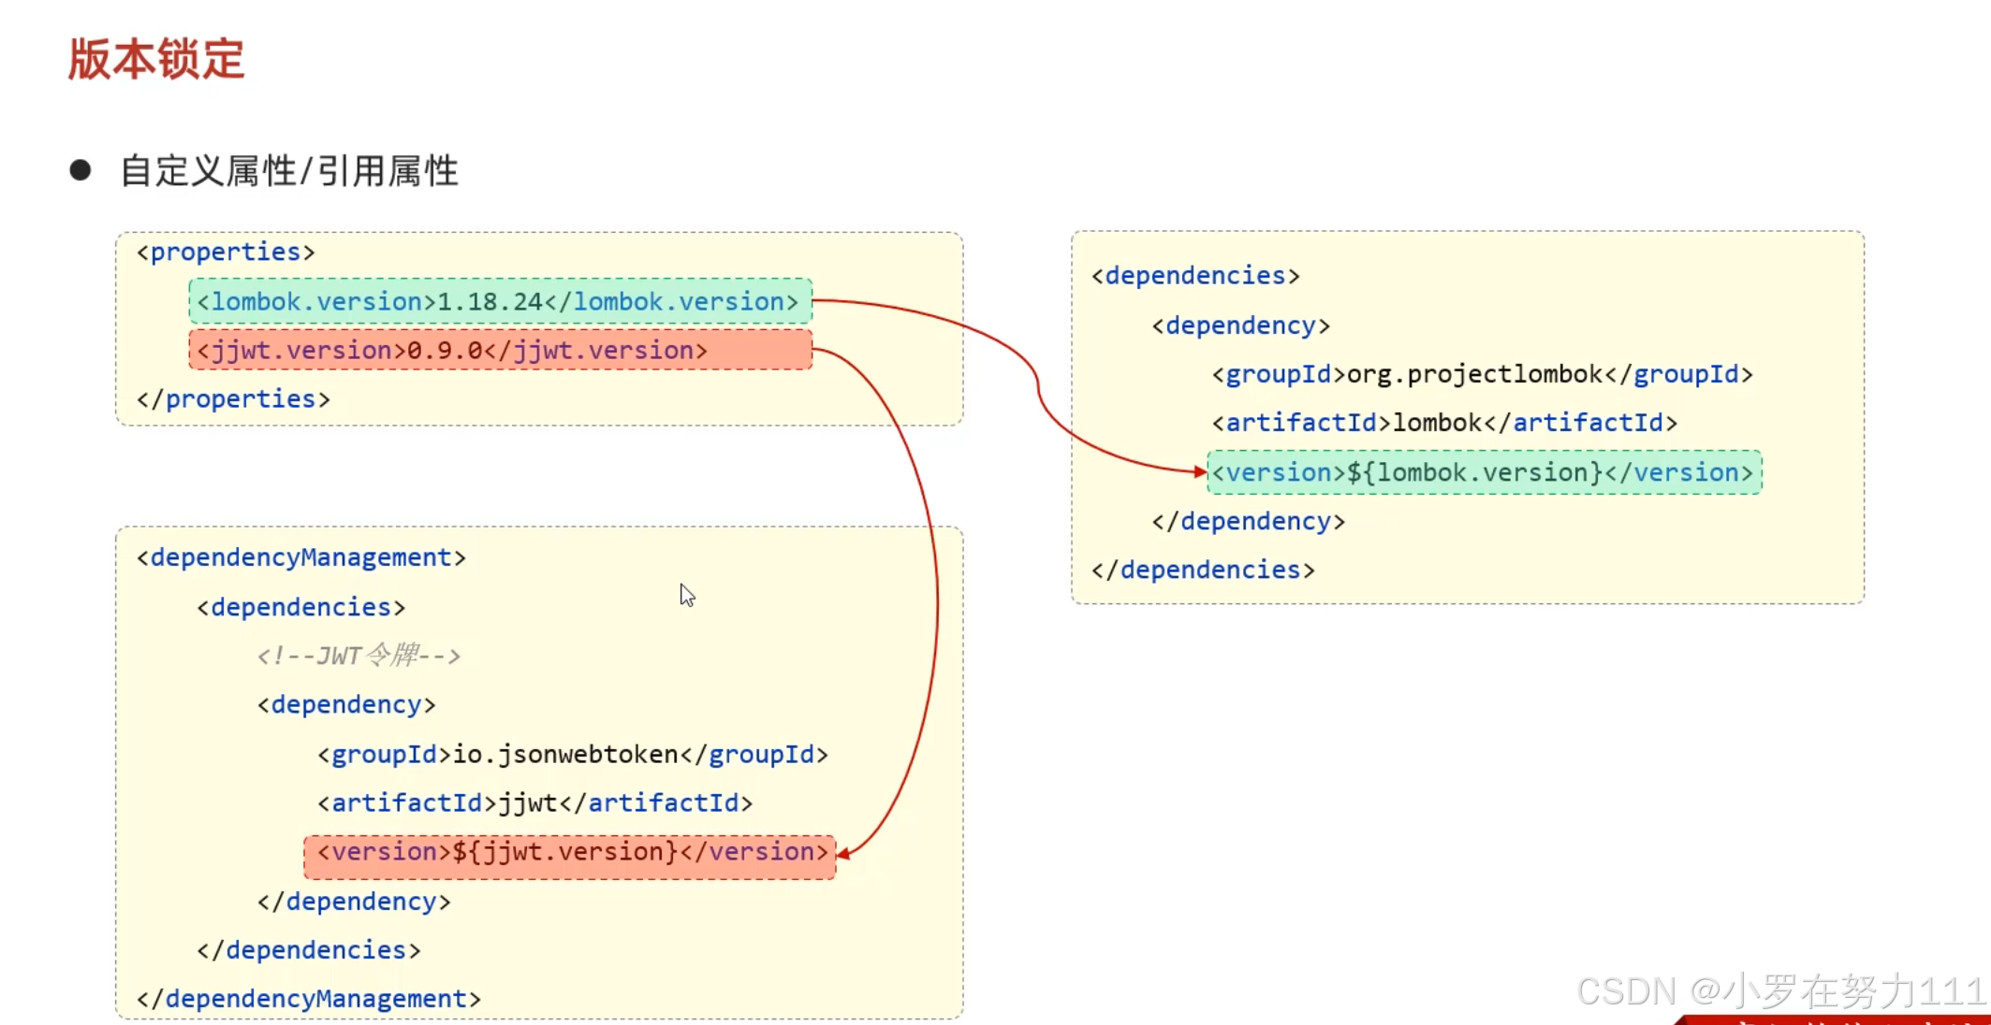Image resolution: width=1991 pixels, height=1025 pixels.
Task: Click the CSDN @小罗在努力111 watermark
Action: 1780,990
